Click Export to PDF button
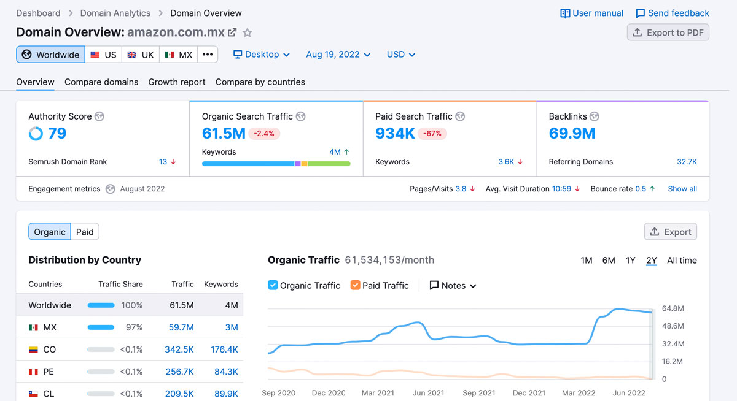737x401 pixels. coord(668,32)
